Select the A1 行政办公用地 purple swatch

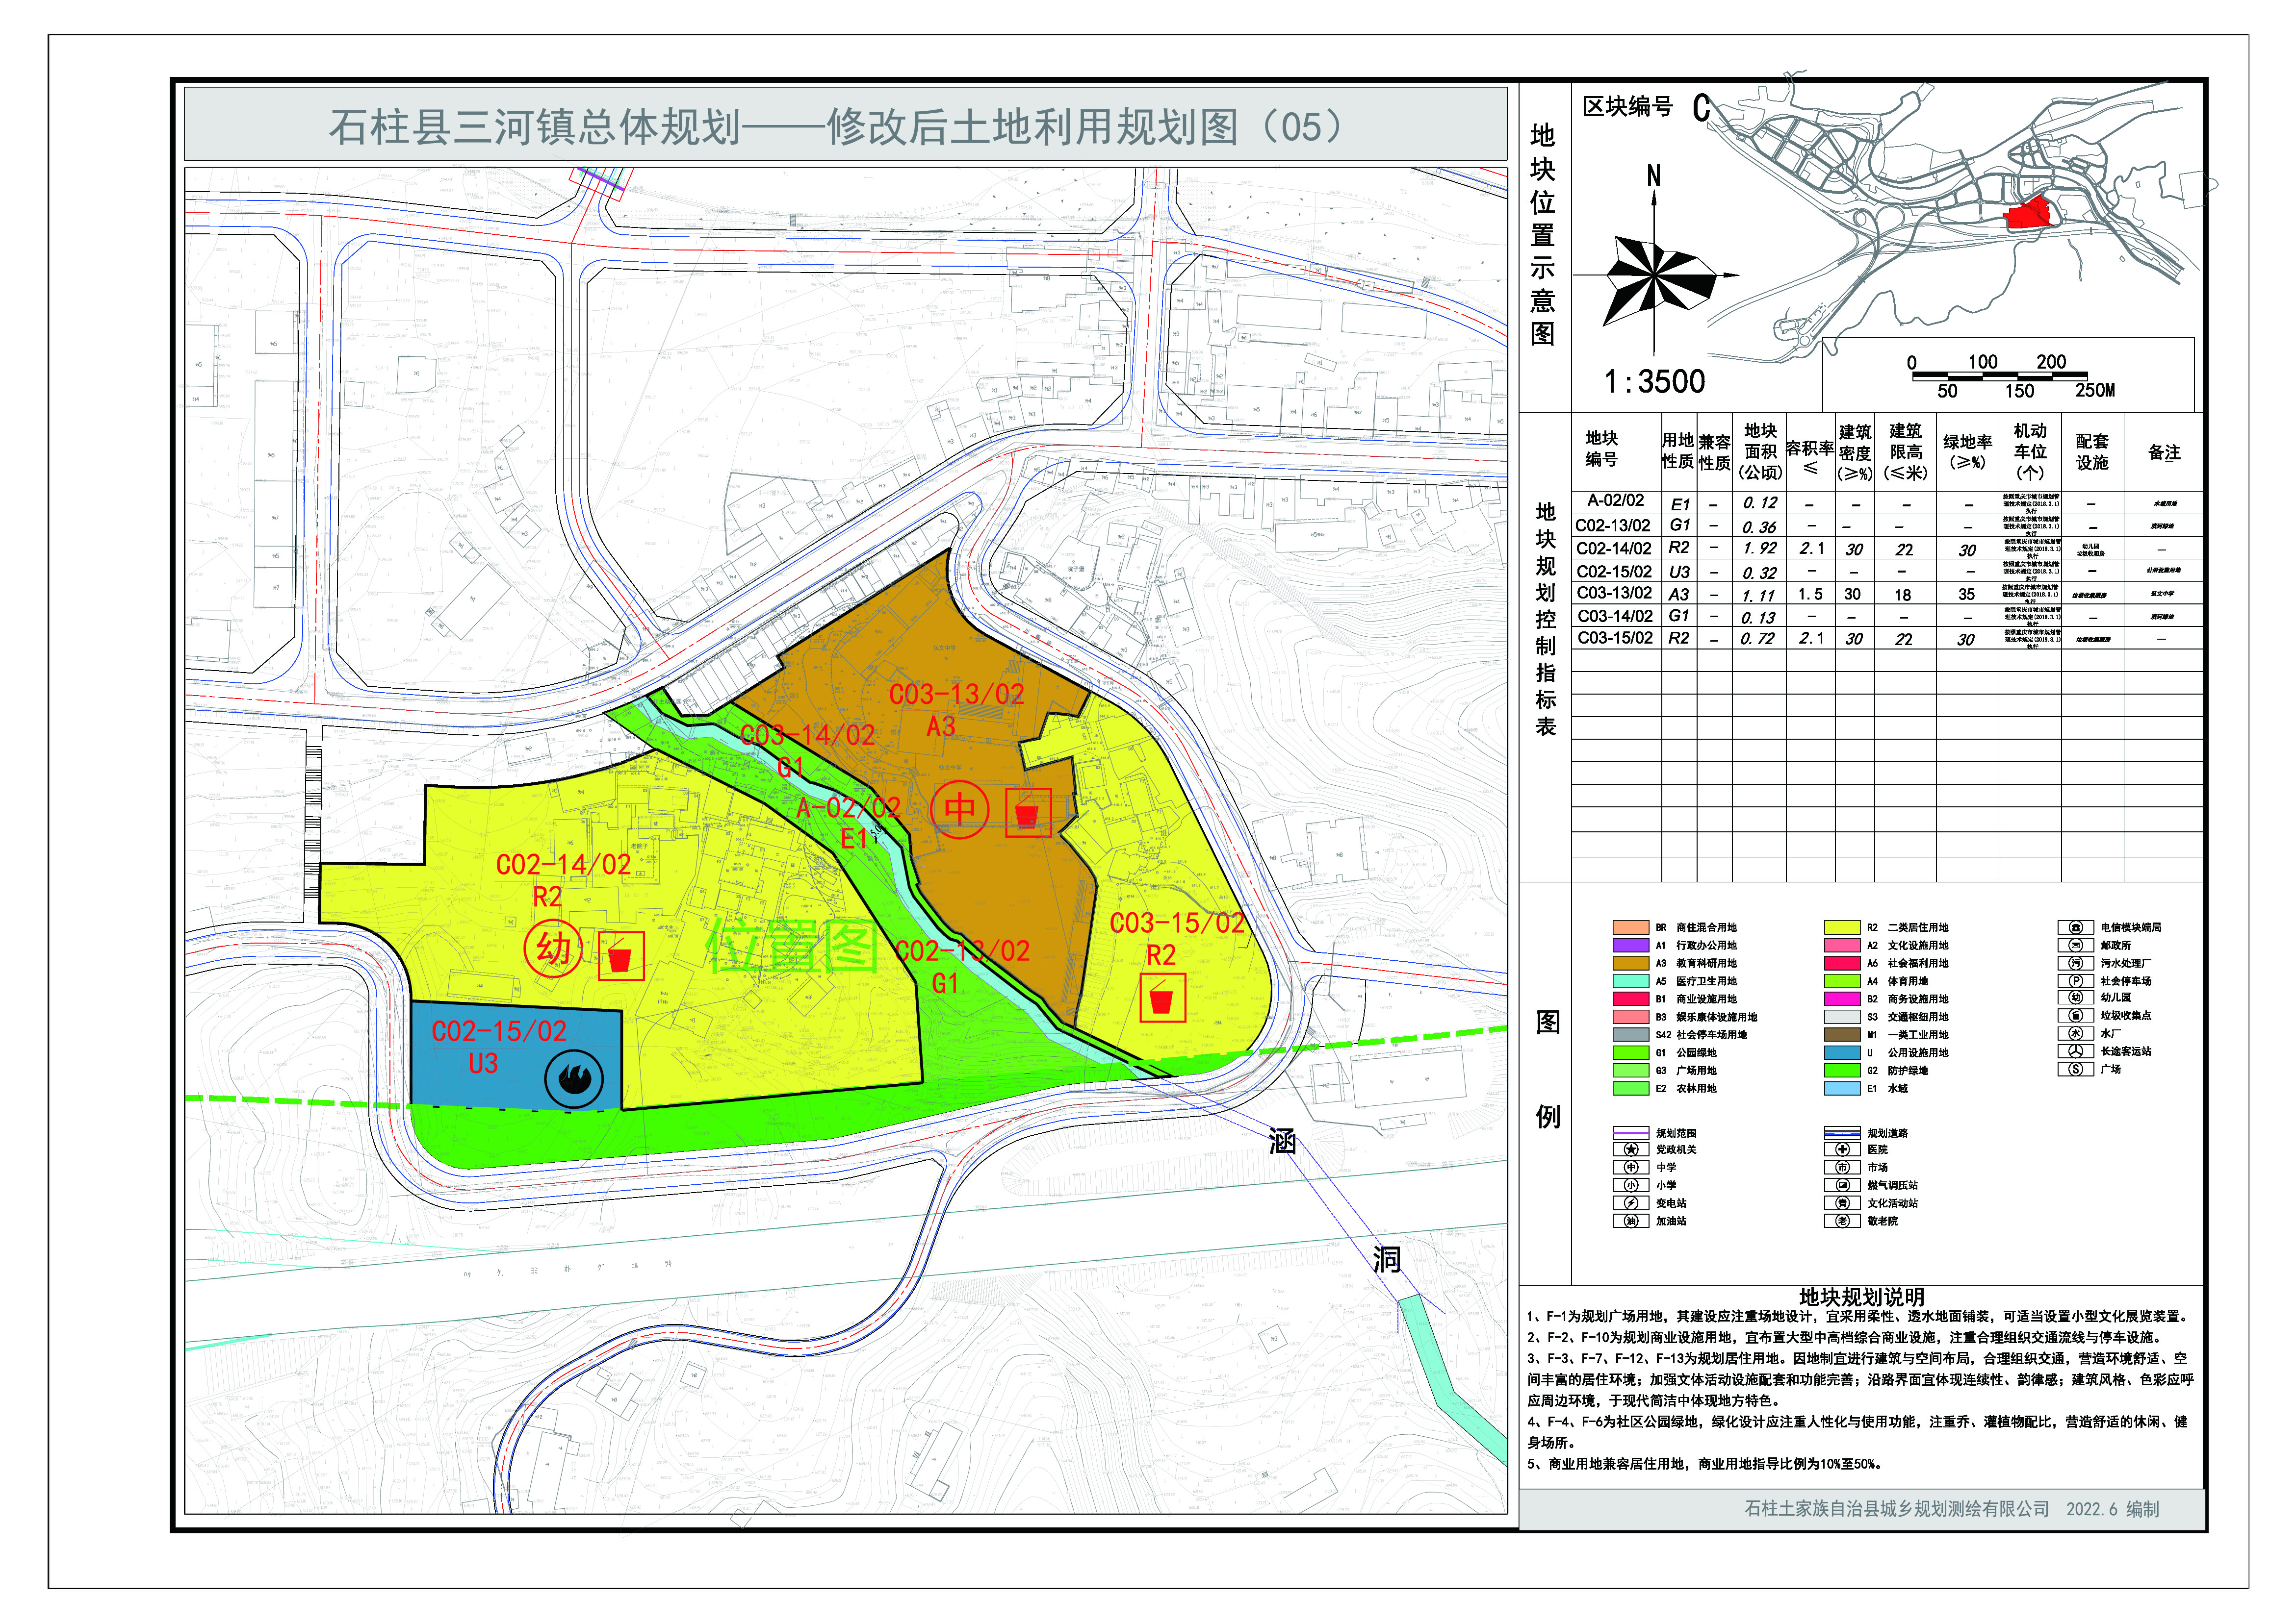click(x=1630, y=946)
